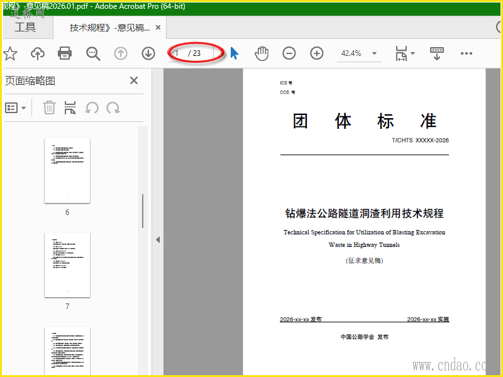Image resolution: width=503 pixels, height=377 pixels.
Task: Close the 页面缩略图 panel
Action: click(x=134, y=80)
